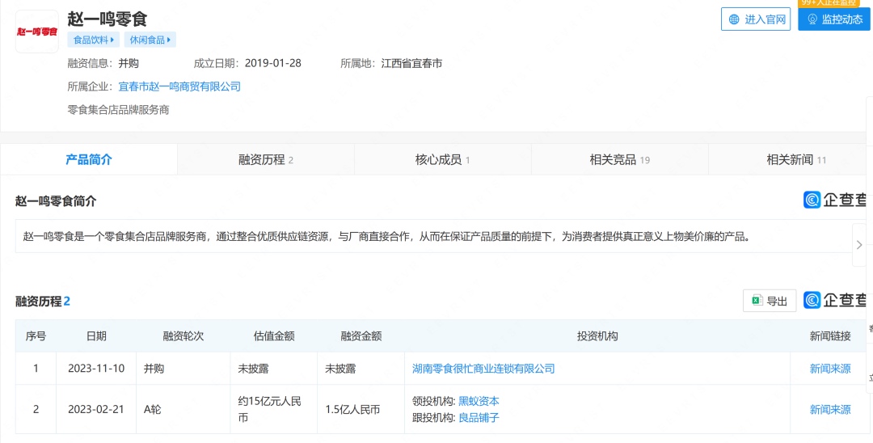Open 新闻来源 for the 并购 round
This screenshot has width=873, height=443.
(x=830, y=369)
